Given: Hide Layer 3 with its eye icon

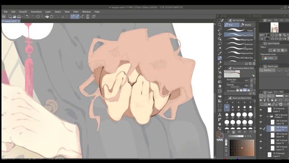Looking at the screenshot, I should click(x=261, y=110).
